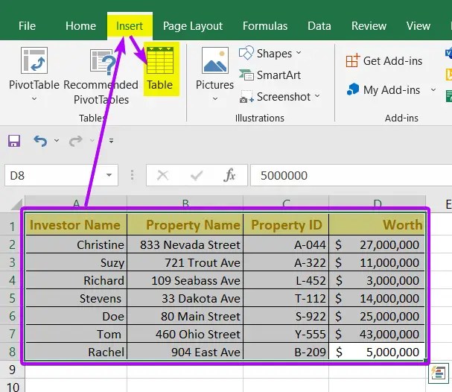This screenshot has width=452, height=392.
Task: Select the Investor Name header cell
Action: click(76, 224)
